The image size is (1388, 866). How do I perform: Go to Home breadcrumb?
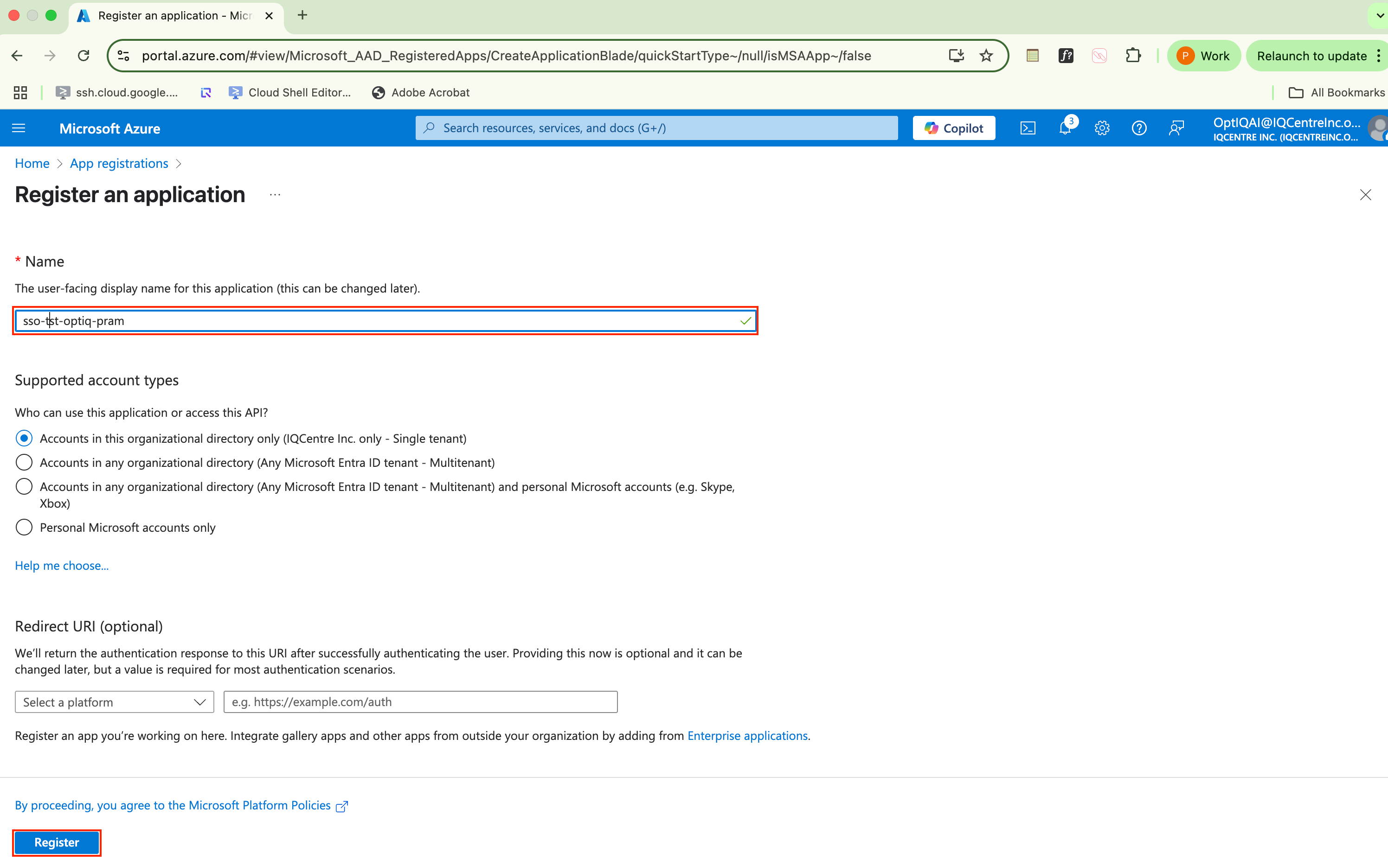(32, 163)
